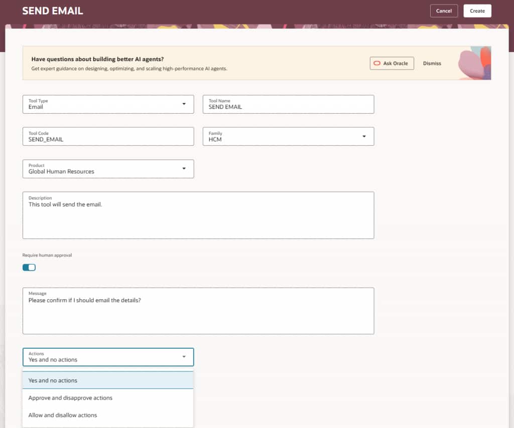The width and height of the screenshot is (514, 428).
Task: Select 'Yes and no actions' option
Action: point(53,380)
